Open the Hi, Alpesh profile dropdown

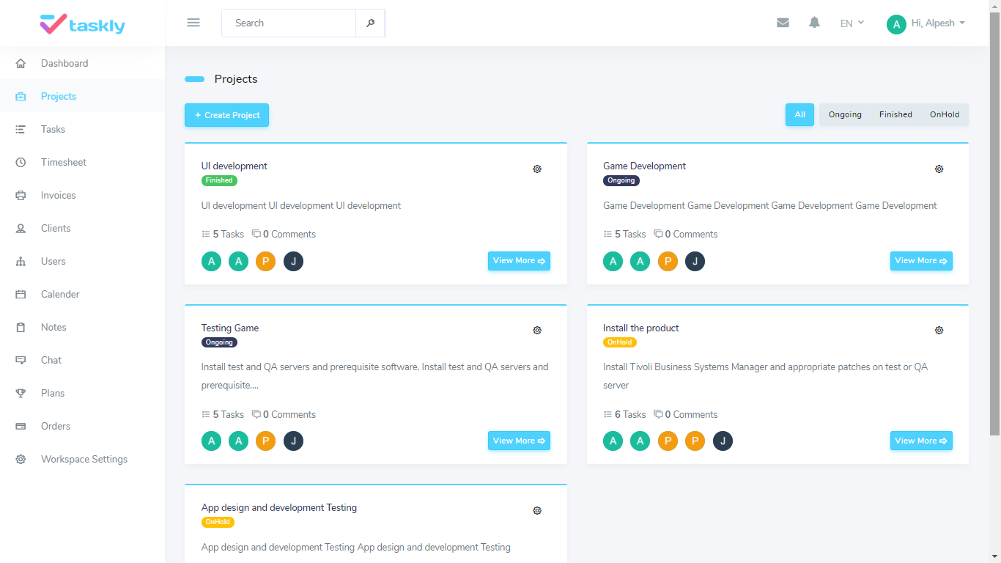(x=926, y=23)
